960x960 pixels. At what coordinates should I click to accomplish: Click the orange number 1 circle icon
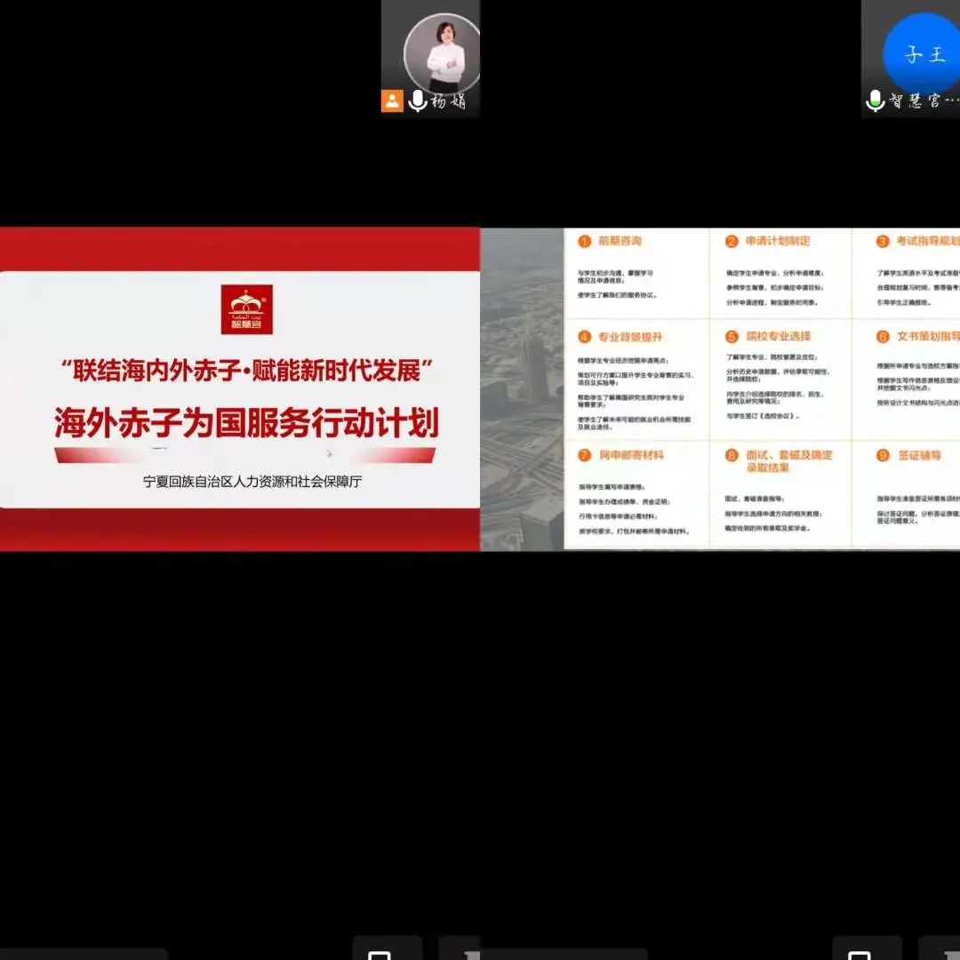point(584,242)
